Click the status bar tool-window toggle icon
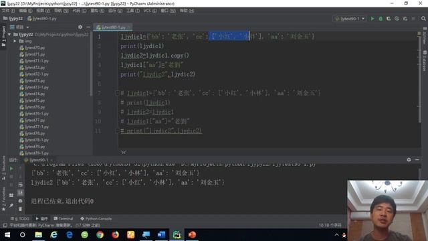This screenshot has width=428, height=241. pyautogui.click(x=5, y=225)
